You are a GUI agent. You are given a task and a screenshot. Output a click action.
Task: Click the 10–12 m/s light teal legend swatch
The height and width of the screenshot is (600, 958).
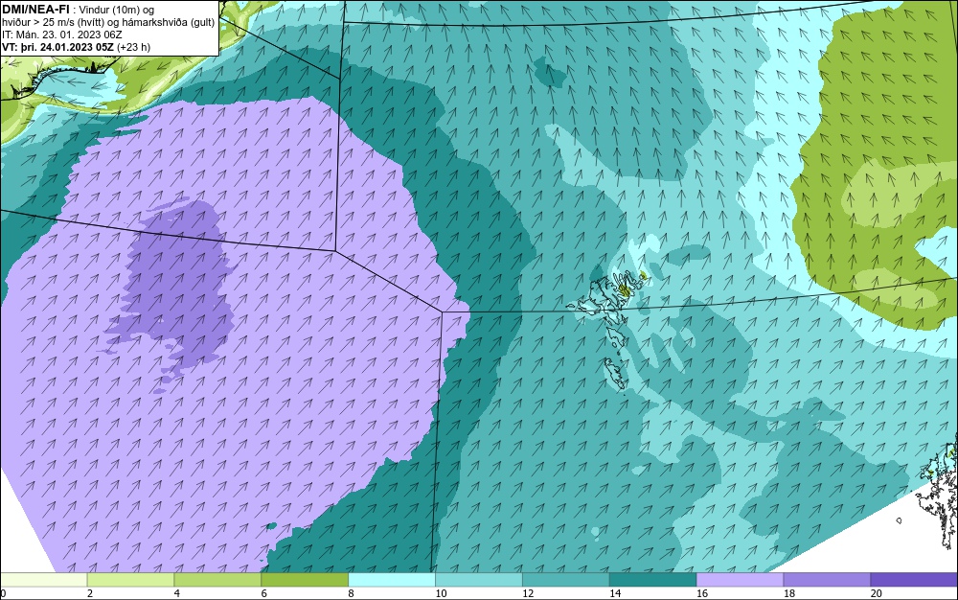click(479, 580)
